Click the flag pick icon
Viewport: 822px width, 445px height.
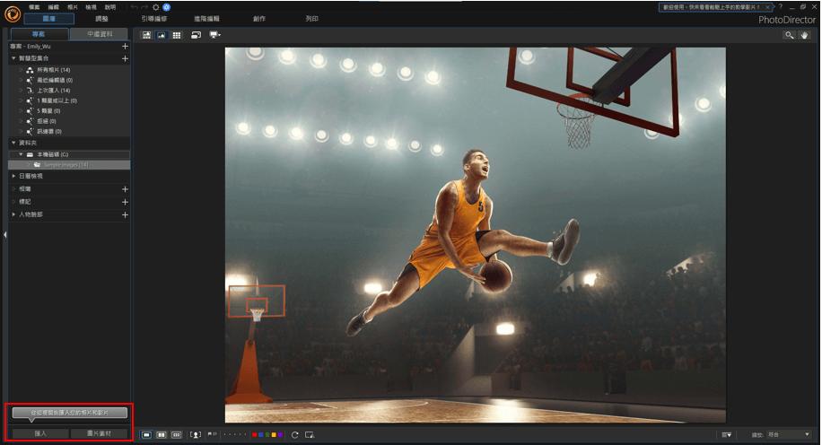click(213, 434)
